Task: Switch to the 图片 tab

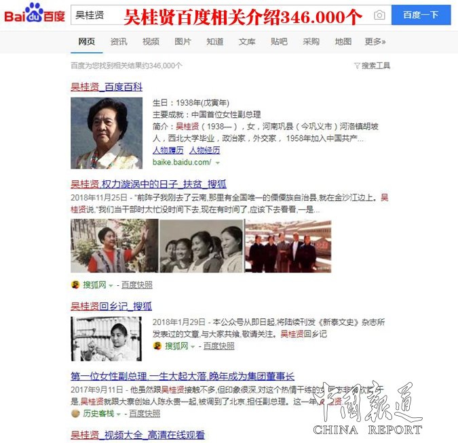Action: pos(183,42)
